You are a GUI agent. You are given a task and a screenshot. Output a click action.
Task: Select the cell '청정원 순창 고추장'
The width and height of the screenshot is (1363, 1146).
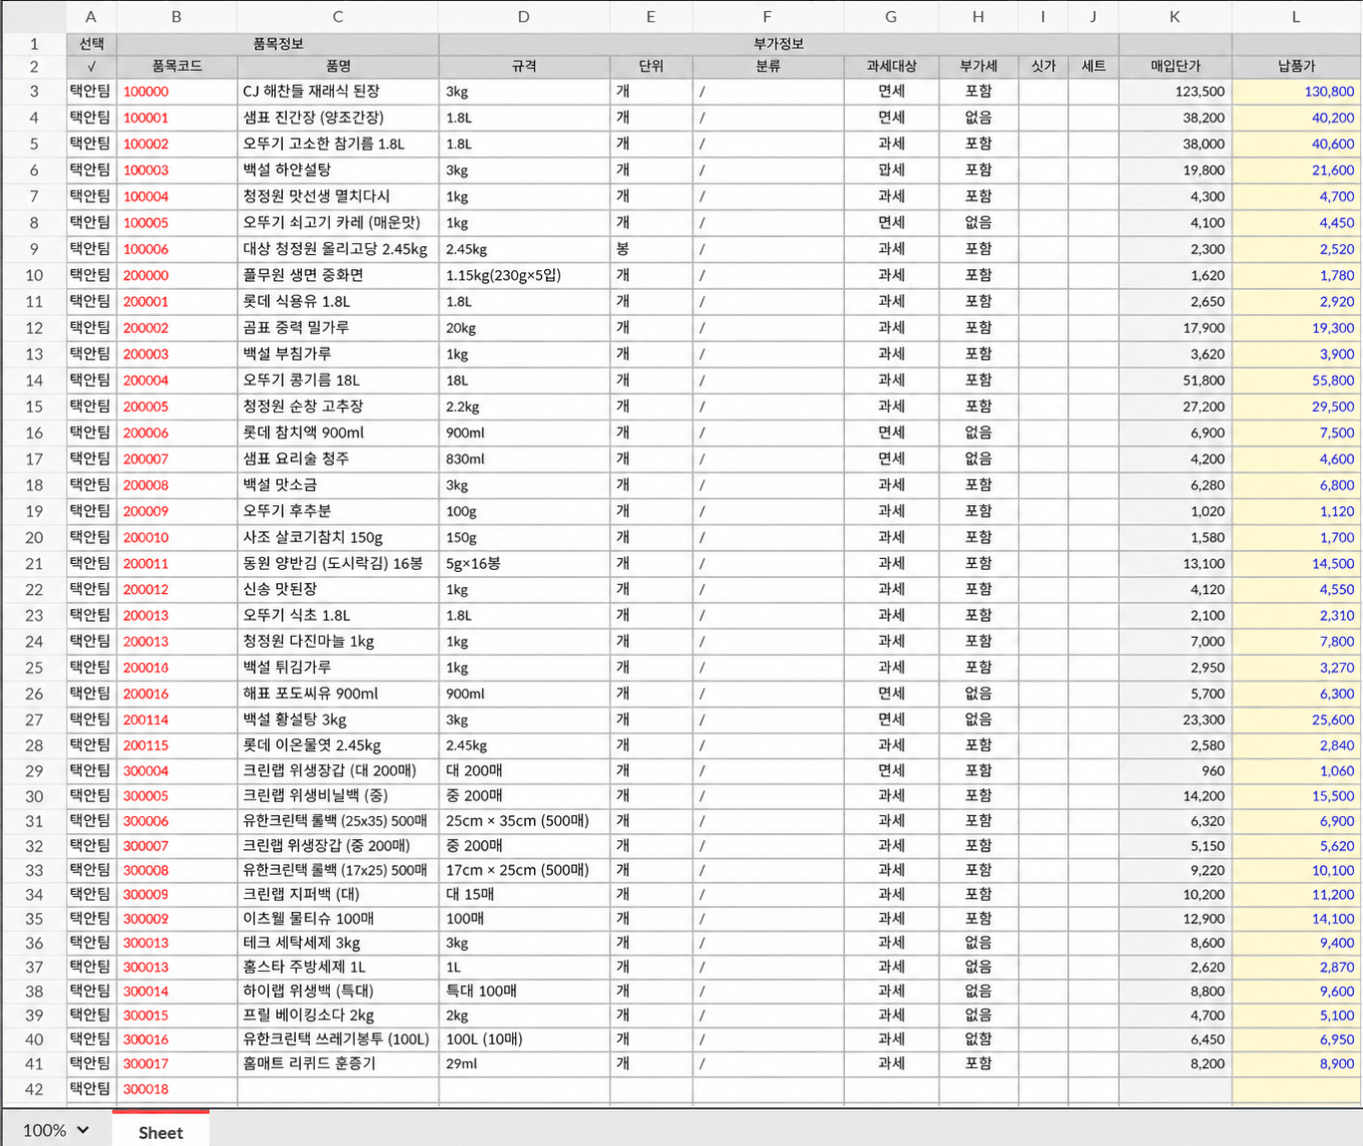(x=338, y=407)
